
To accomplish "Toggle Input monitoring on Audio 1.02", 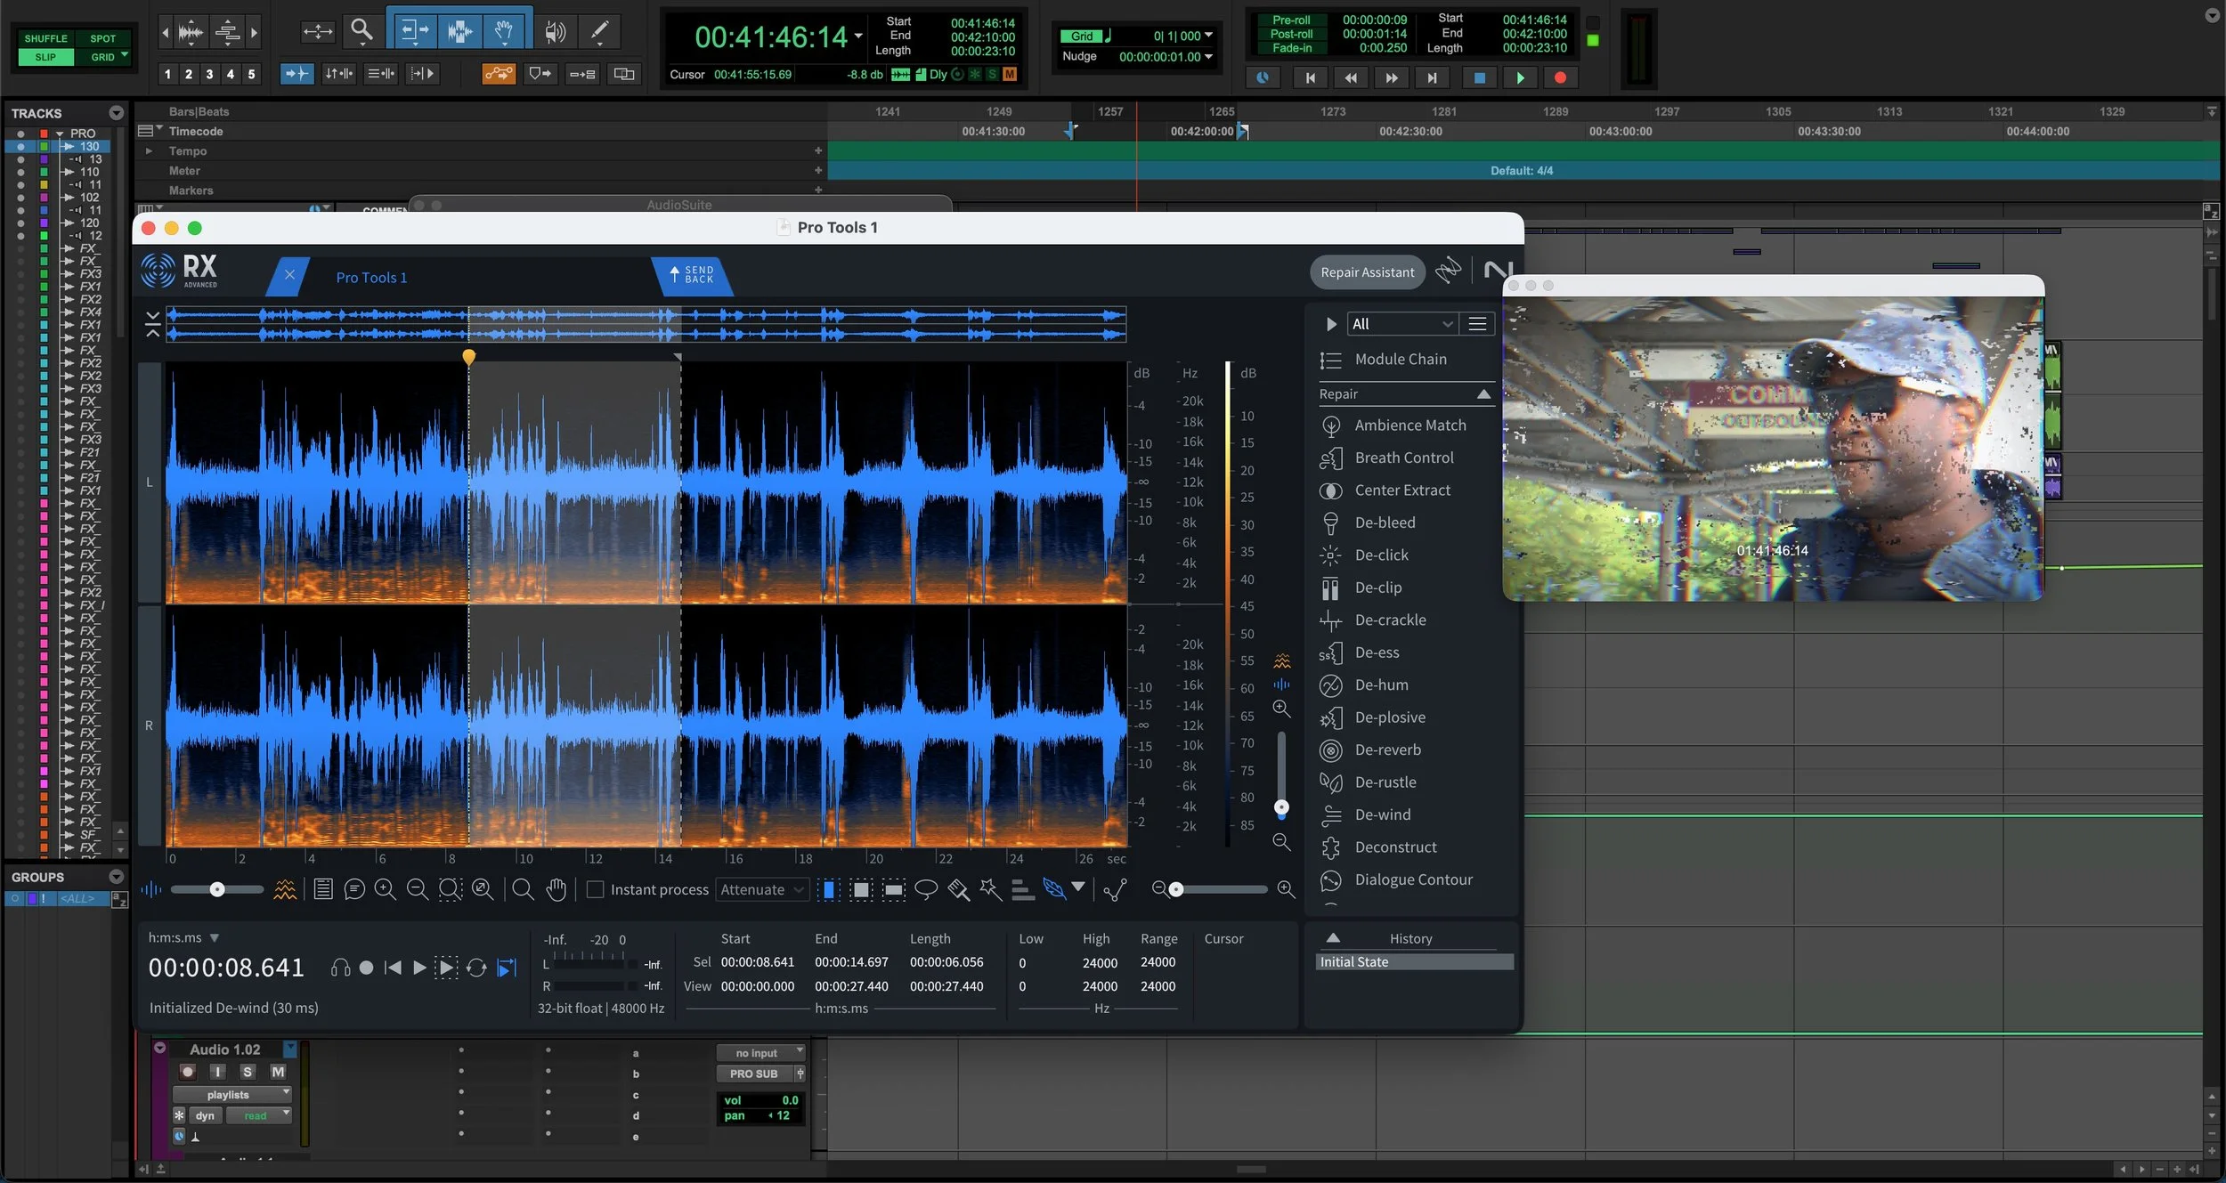I will (x=218, y=1072).
